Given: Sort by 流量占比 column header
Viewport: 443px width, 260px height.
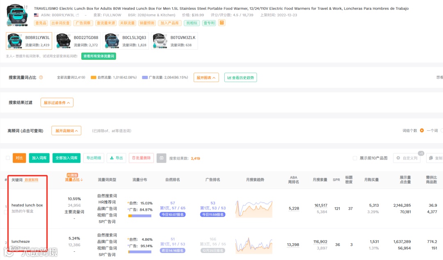Looking at the screenshot, I should pos(74,180).
